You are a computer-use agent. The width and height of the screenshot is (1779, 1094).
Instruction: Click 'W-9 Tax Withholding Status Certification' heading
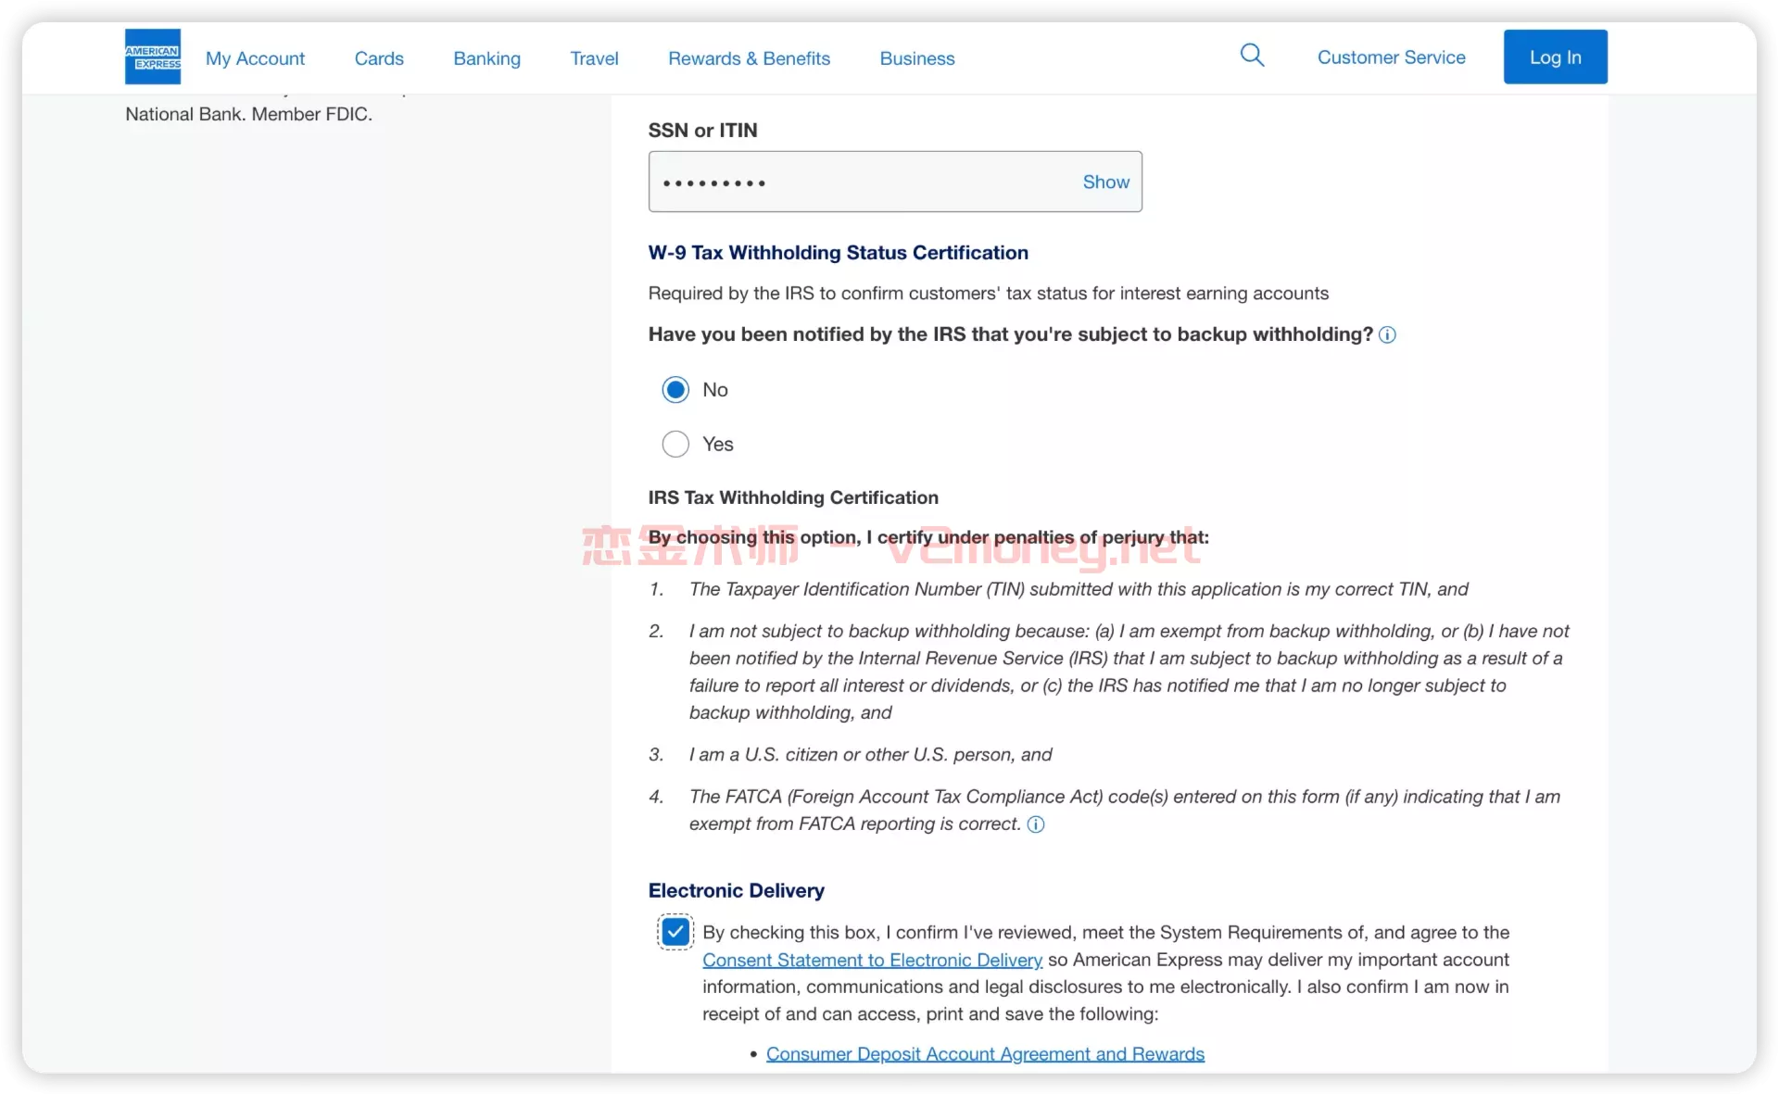coord(838,253)
